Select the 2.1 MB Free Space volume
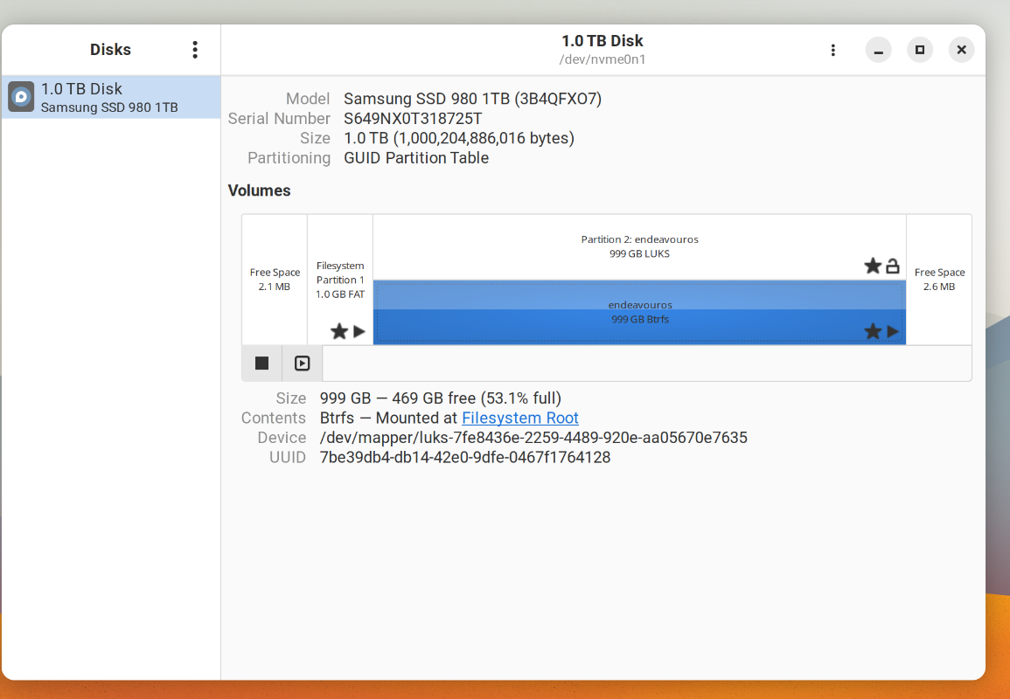This screenshot has width=1010, height=699. [275, 280]
